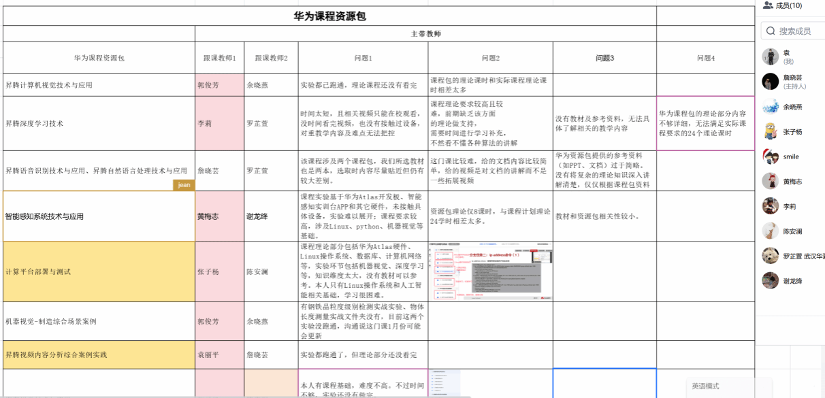Click the members icon beside 成员(10)
The height and width of the screenshot is (398, 825).
click(768, 5)
